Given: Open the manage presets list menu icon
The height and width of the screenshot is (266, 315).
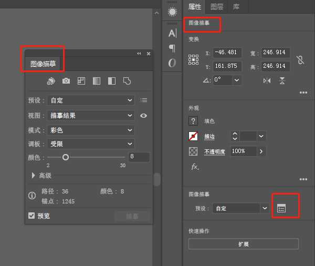Looking at the screenshot, I should 144,100.
